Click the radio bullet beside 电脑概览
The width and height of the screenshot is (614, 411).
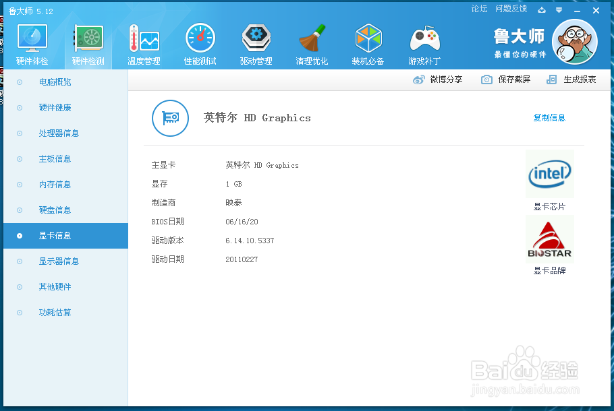[x=20, y=82]
